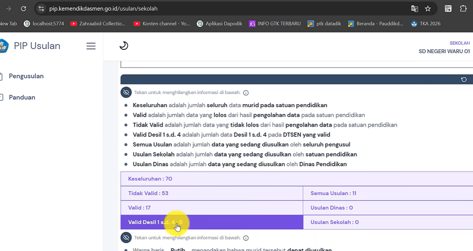Screen dimensions: 473x251
Task: Click the refresh icon on the dark header bar
Action: pyautogui.click(x=464, y=80)
